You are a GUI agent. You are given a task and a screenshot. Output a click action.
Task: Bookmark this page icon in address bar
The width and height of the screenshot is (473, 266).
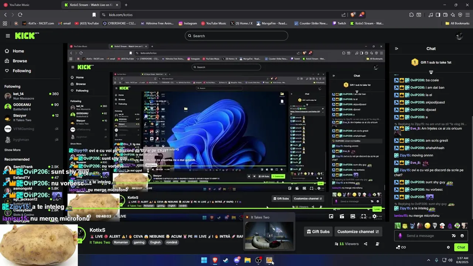click(94, 15)
